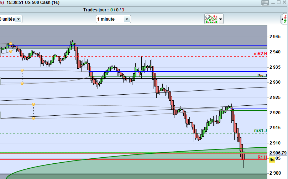Click the 2 935 price axis label
Viewport: 288px width, 179px height.
275,67
